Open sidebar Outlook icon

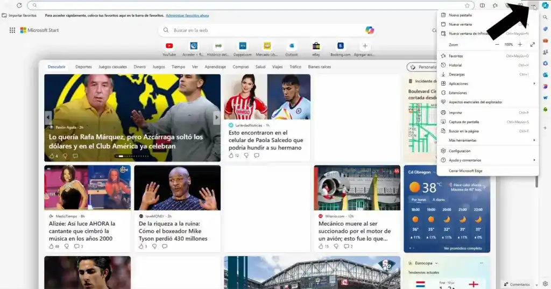[545, 75]
